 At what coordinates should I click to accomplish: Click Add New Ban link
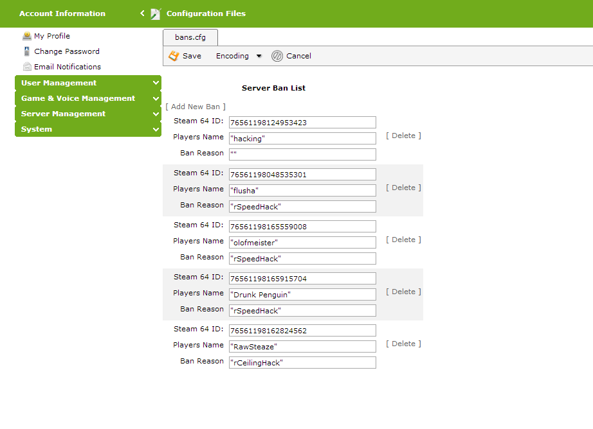[x=195, y=107]
